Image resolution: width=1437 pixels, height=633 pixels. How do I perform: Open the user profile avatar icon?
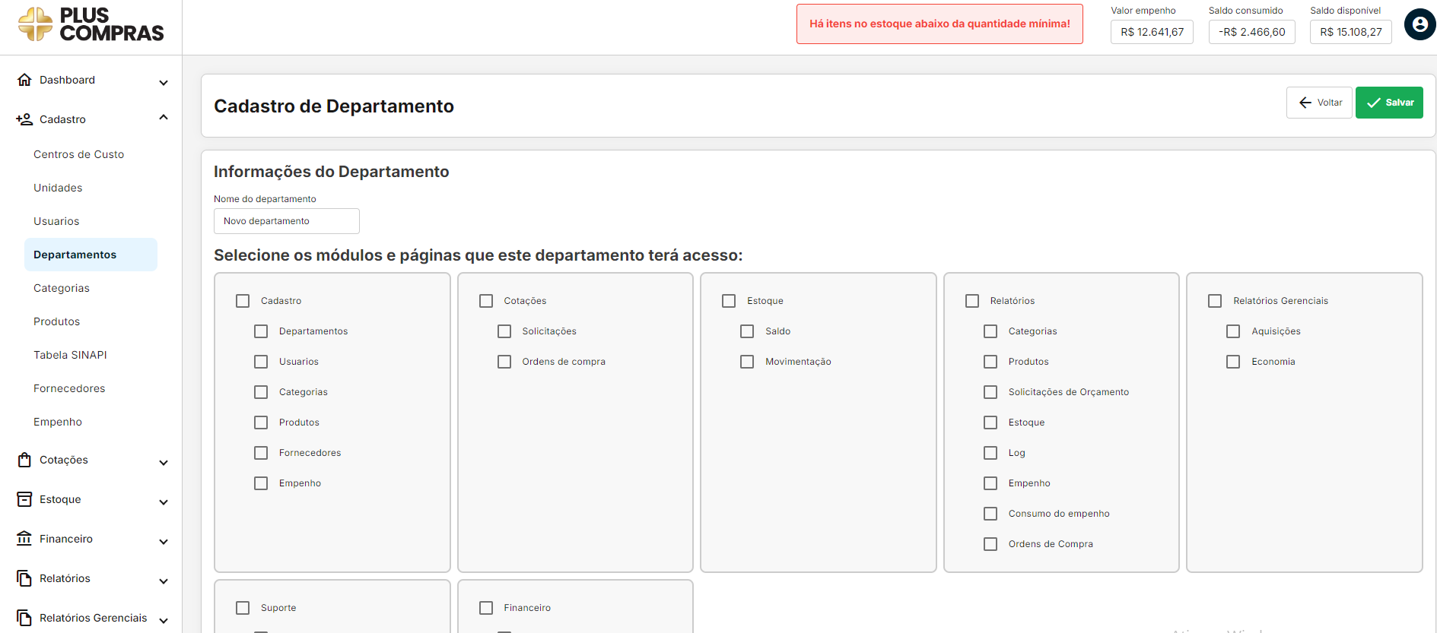click(x=1419, y=24)
